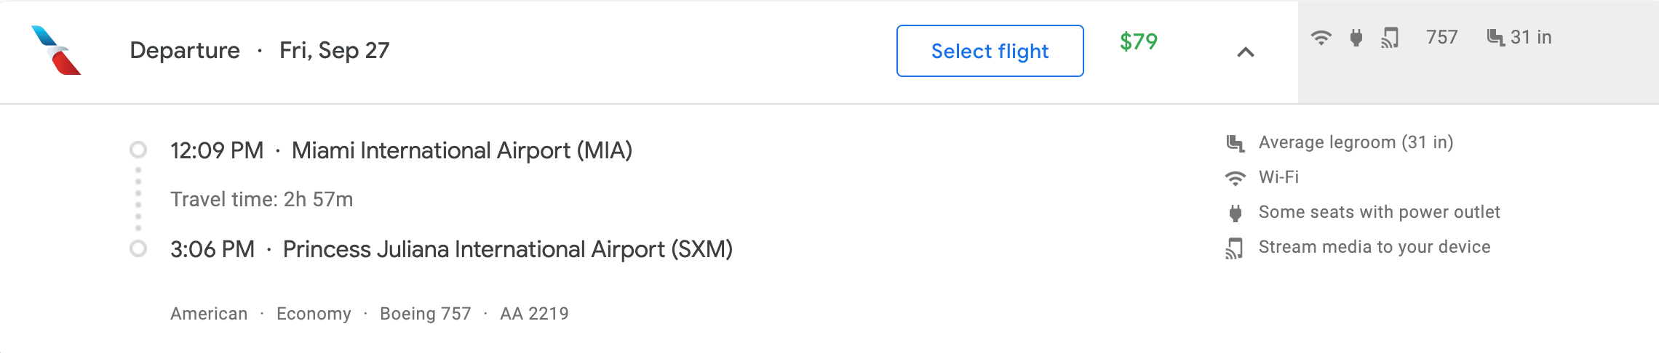Click Miami International Airport (MIA) text
Image resolution: width=1659 pixels, height=353 pixels.
point(462,150)
